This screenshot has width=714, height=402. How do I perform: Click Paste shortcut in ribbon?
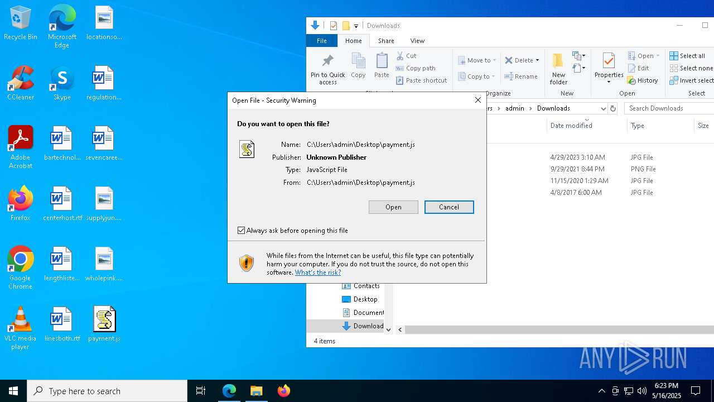coord(421,80)
